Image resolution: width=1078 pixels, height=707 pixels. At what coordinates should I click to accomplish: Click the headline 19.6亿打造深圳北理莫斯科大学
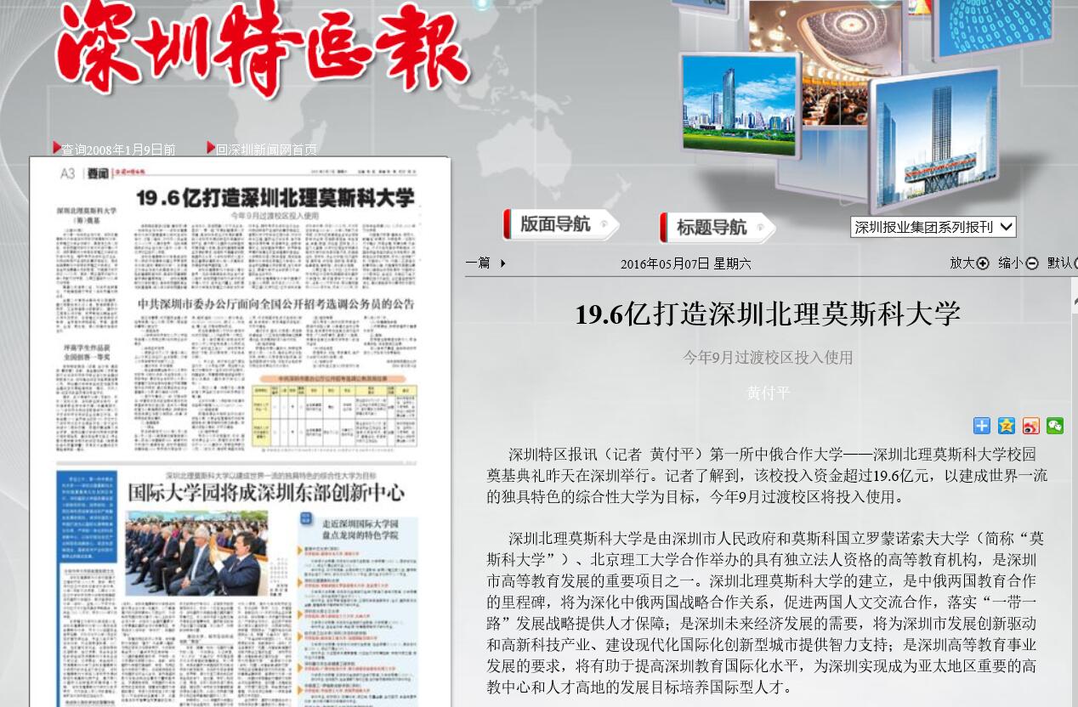point(768,313)
